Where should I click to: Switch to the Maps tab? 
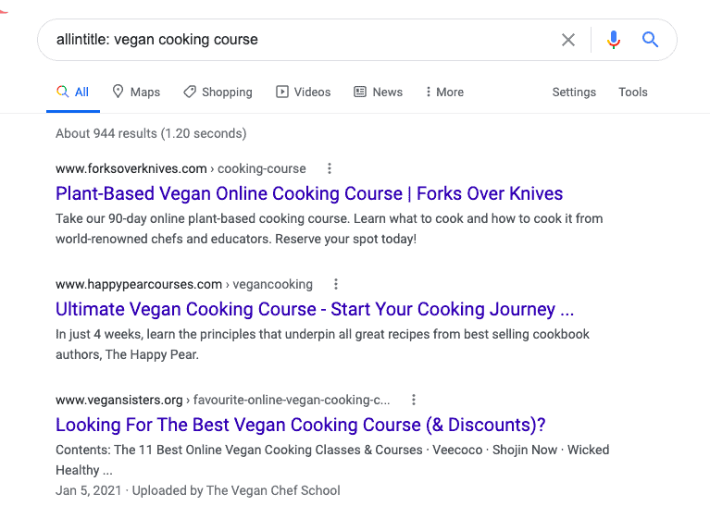click(136, 92)
